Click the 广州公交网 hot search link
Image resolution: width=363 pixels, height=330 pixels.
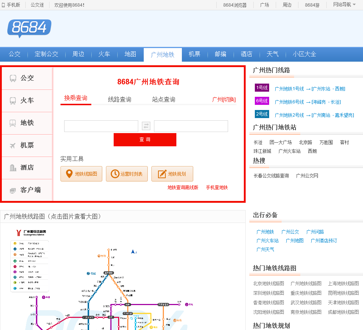[307, 176]
